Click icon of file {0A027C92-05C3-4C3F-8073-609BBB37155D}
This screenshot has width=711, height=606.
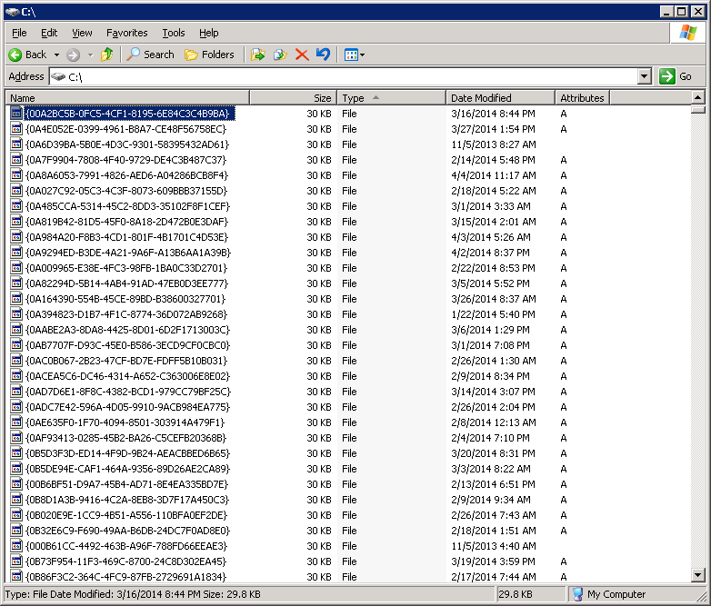click(16, 191)
